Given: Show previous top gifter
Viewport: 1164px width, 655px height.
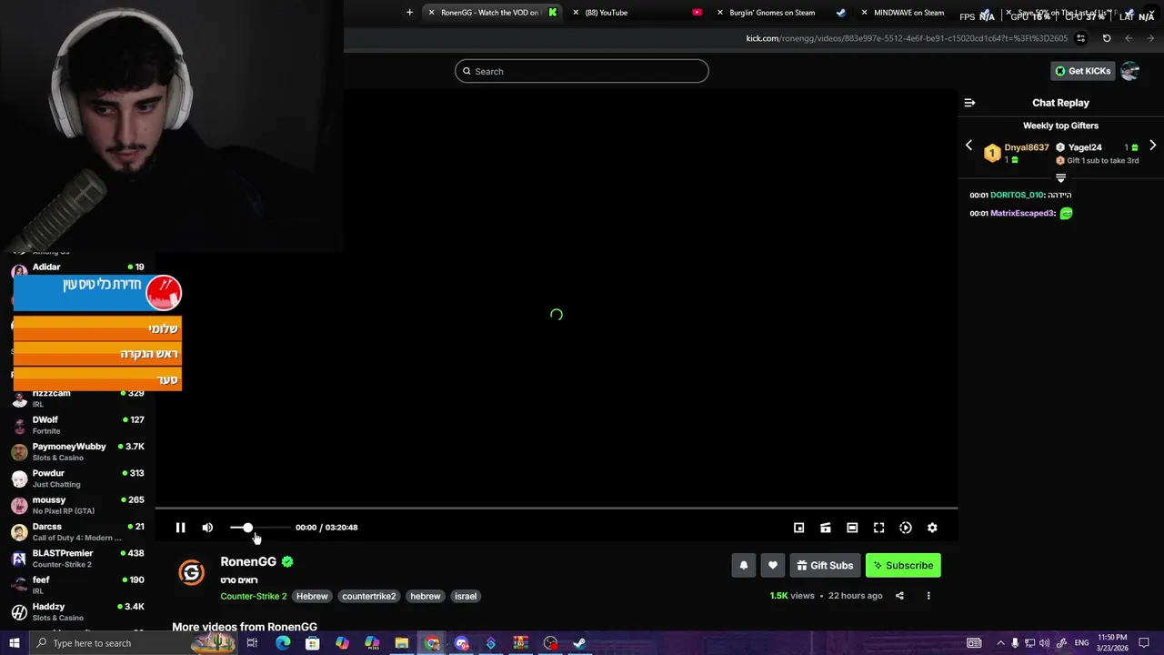Looking at the screenshot, I should click(968, 146).
